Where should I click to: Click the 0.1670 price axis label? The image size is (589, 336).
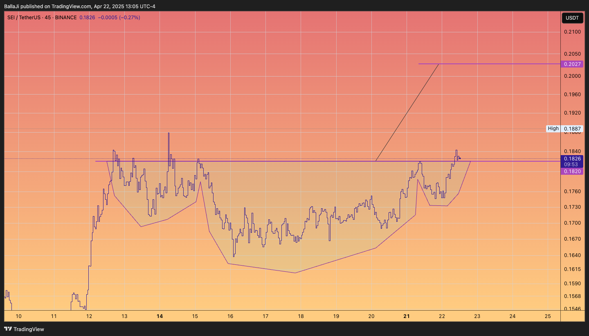(x=572, y=239)
